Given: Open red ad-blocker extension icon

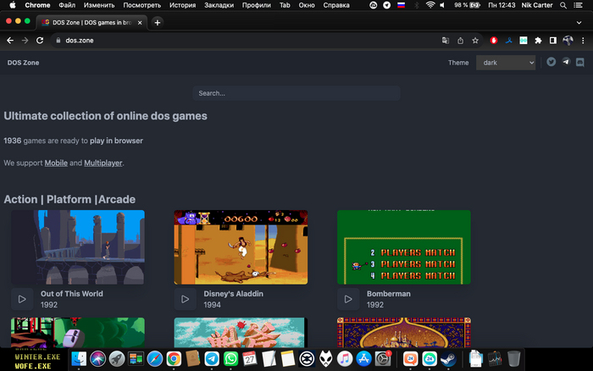Looking at the screenshot, I should click(x=494, y=41).
